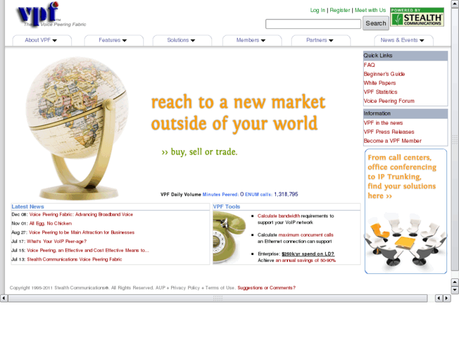This screenshot has width=459, height=344.
Task: Click the Meet with Us link
Action: (x=371, y=10)
